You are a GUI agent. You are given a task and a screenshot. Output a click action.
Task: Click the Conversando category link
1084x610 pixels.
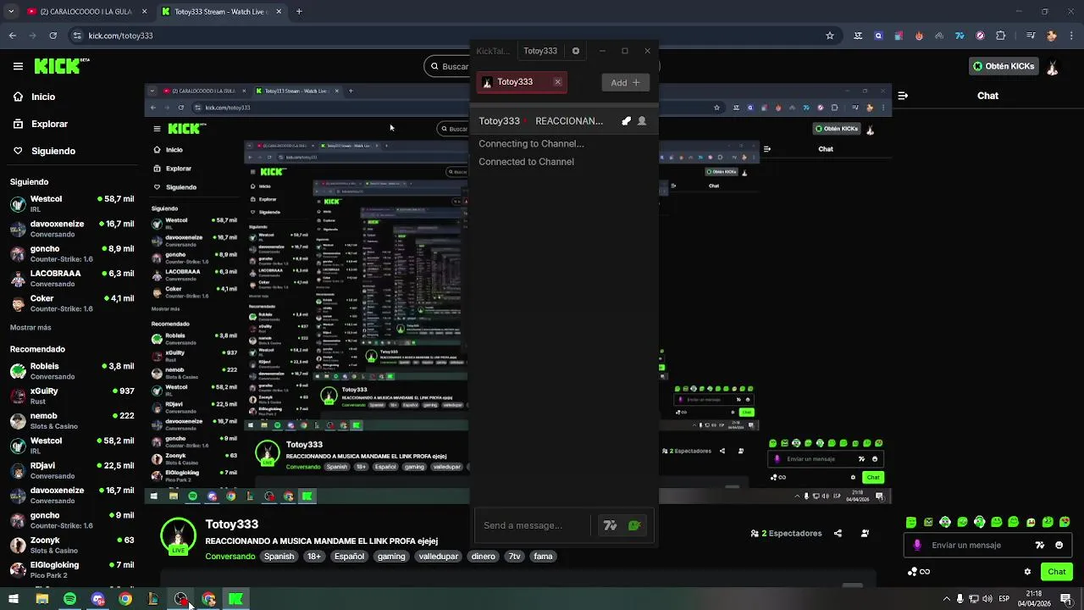[x=230, y=557]
